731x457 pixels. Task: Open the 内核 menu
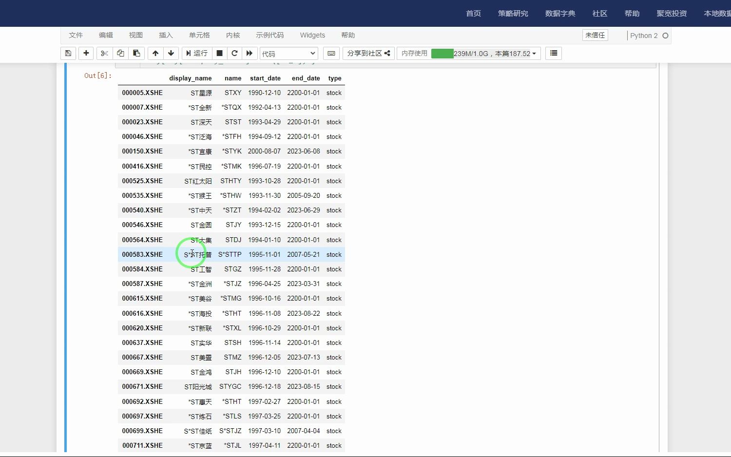[233, 35]
